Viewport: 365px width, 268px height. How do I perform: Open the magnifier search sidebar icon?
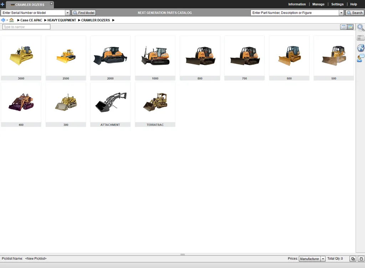(361, 28)
